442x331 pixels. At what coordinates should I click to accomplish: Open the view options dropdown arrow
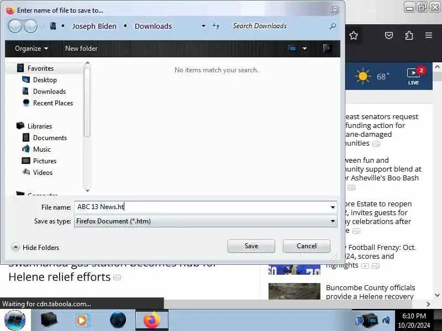pyautogui.click(x=305, y=49)
